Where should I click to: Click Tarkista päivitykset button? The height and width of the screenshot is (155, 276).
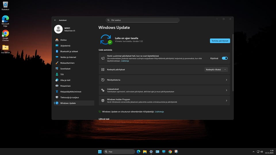click(220, 41)
